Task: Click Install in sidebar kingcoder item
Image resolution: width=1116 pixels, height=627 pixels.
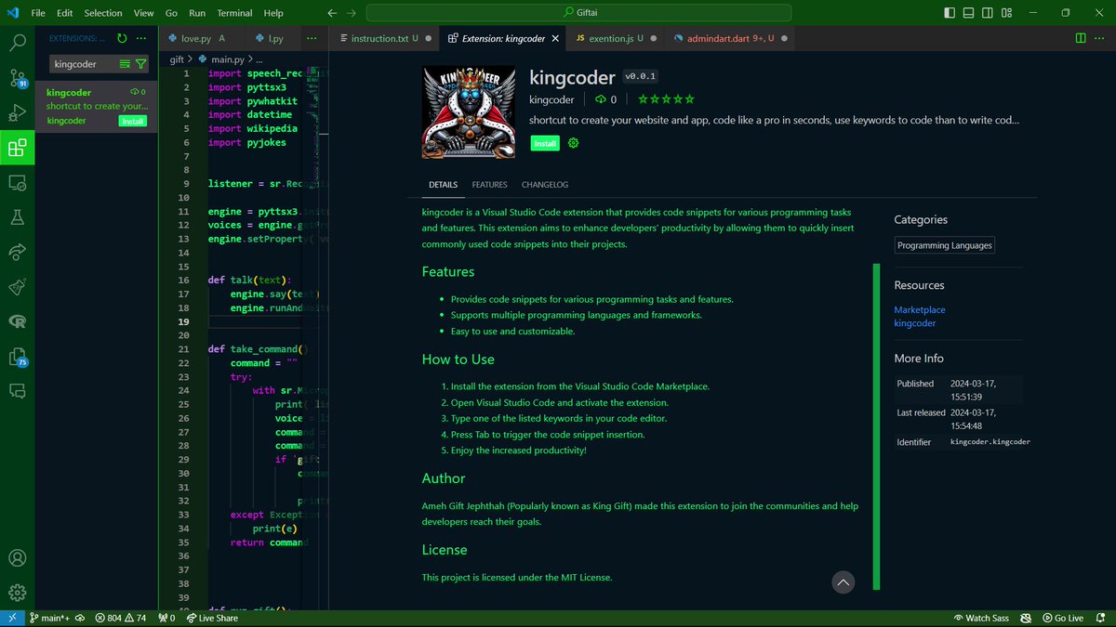Action: pos(133,121)
